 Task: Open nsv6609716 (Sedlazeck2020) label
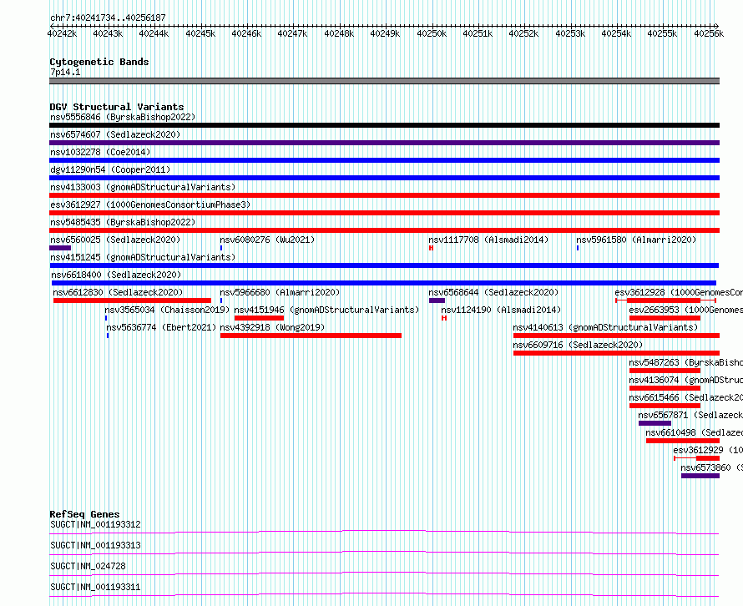pos(578,345)
